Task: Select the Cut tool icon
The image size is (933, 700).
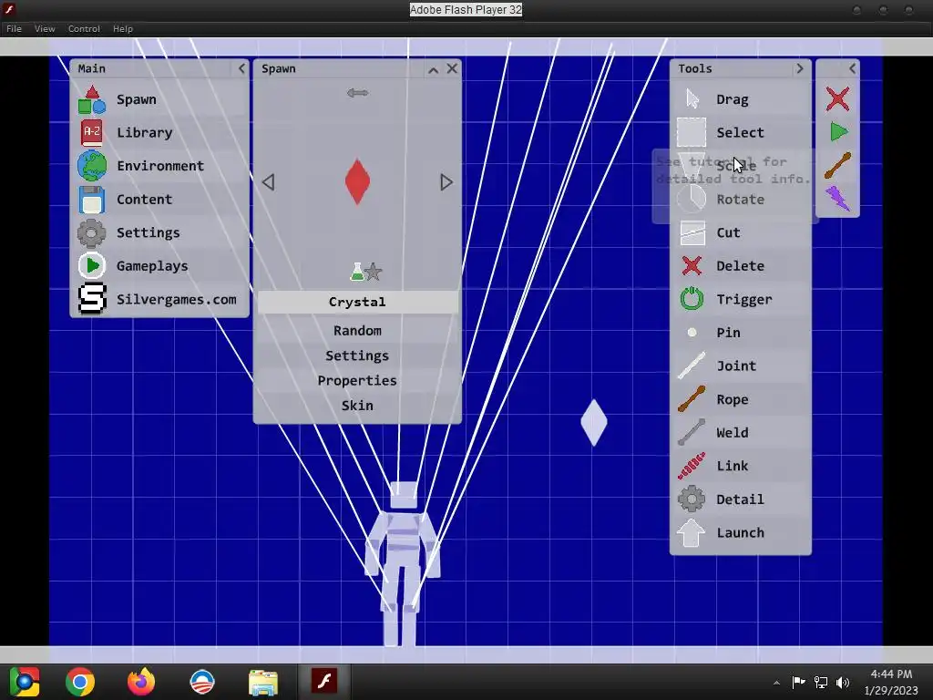Action: pos(692,232)
